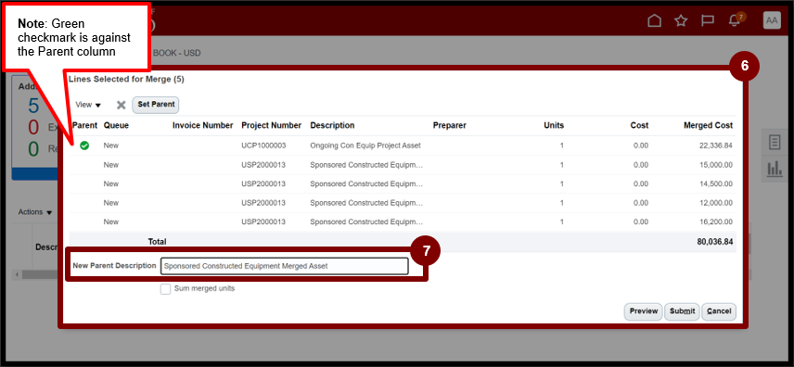Select the row with merged cost 16,200.00
This screenshot has height=367, width=794.
click(x=403, y=221)
